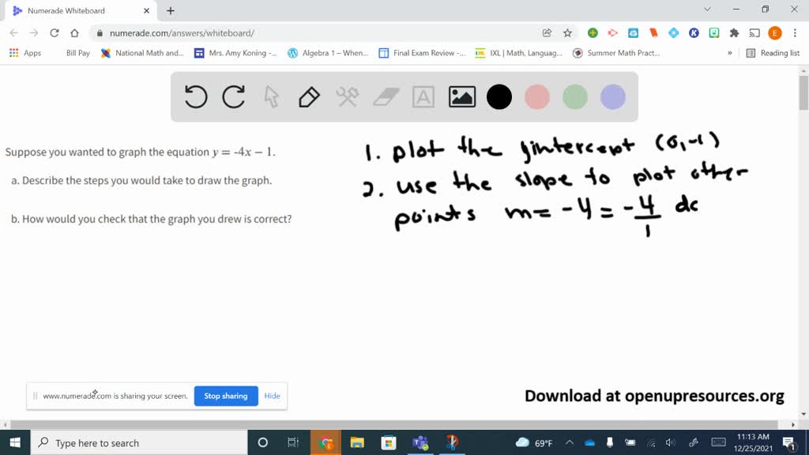809x455 pixels.
Task: Click the Hide link beside Stop sharing
Action: (273, 396)
